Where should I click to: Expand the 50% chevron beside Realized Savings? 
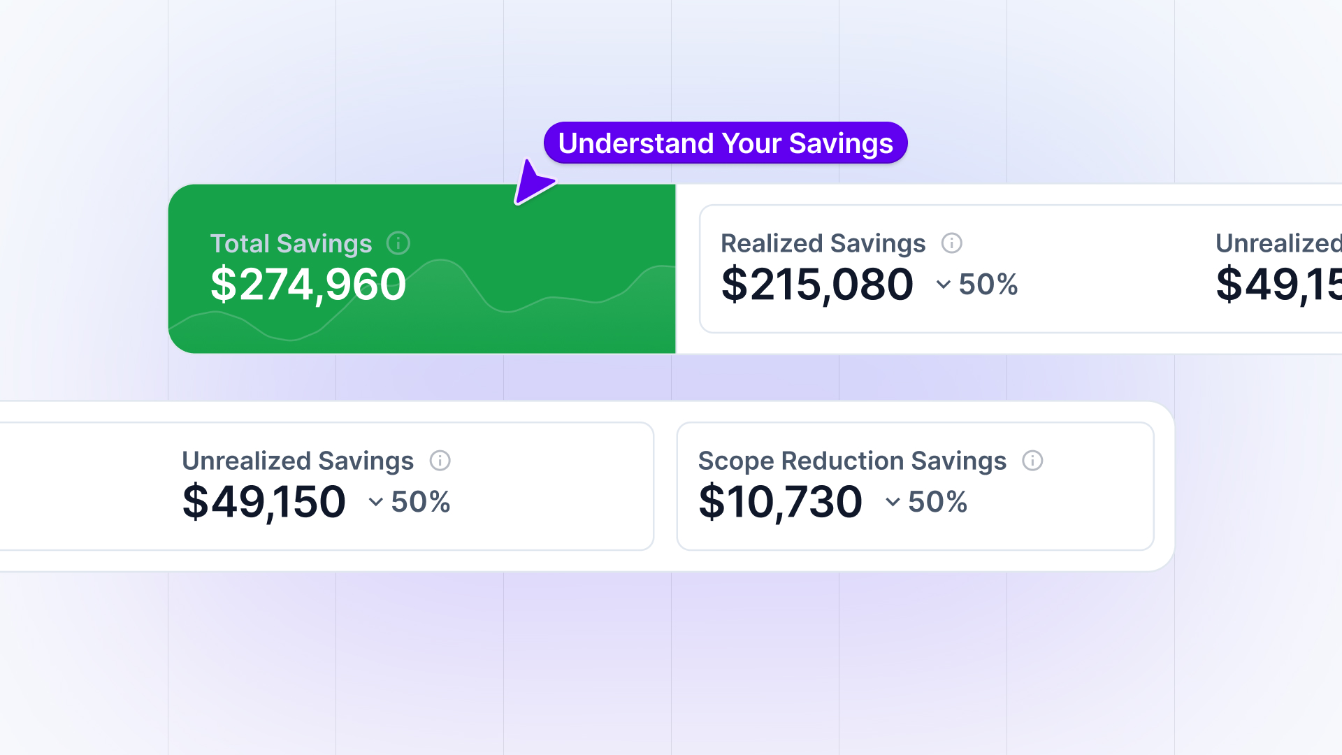(942, 285)
